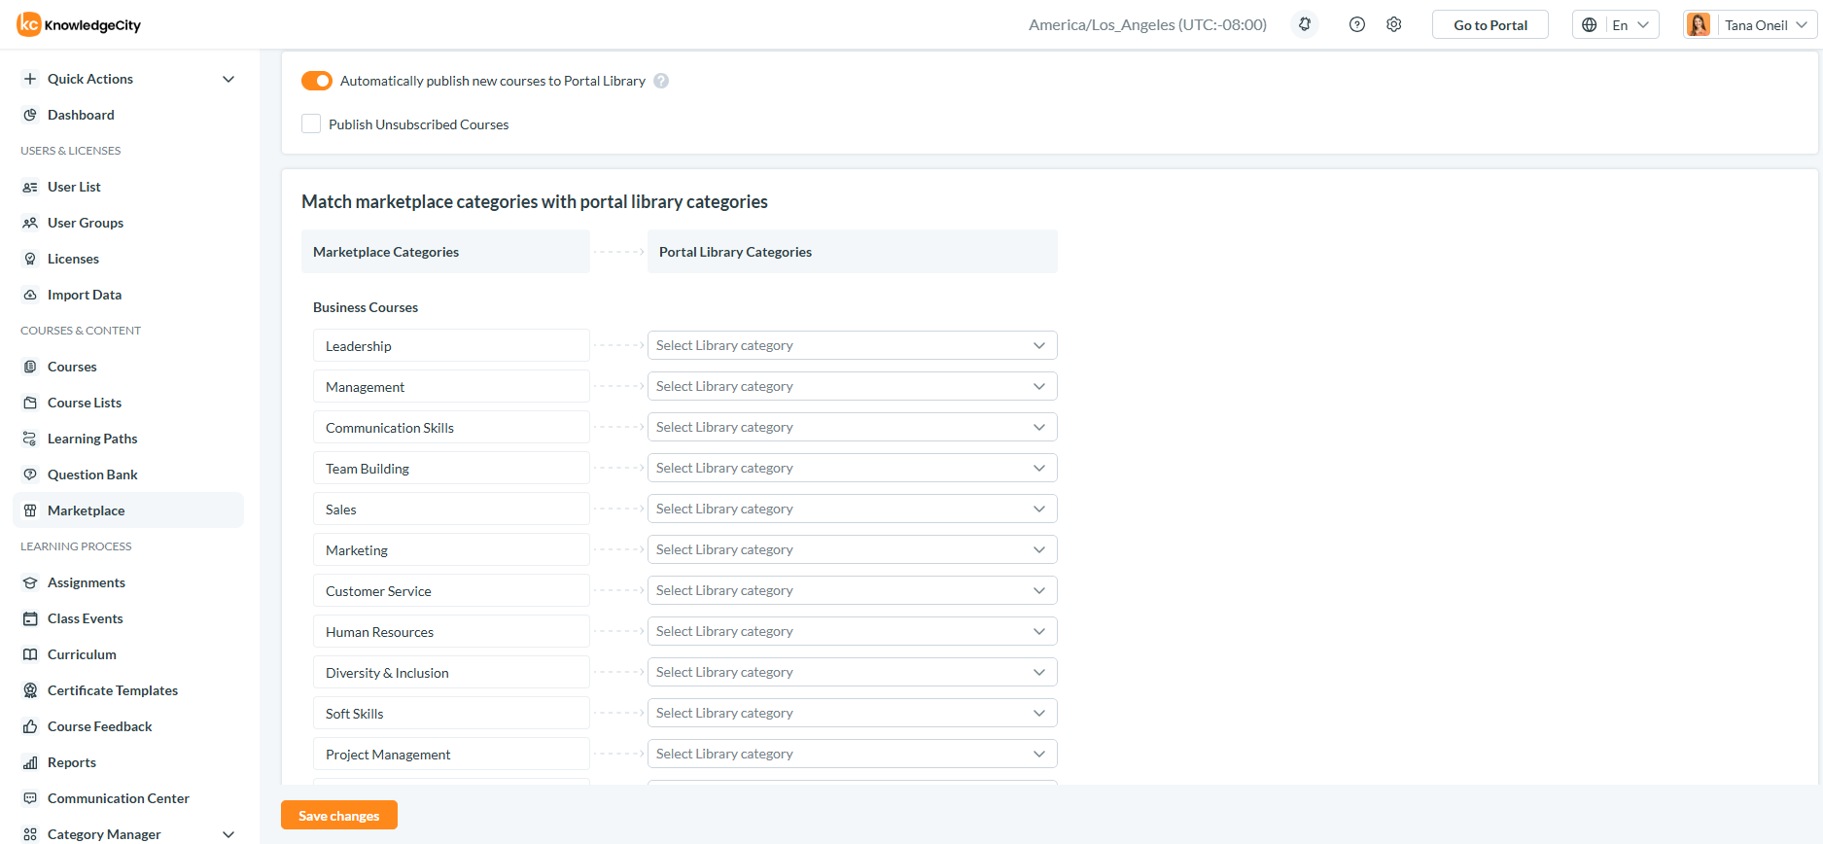Click the Dashboard sidebar icon
Screen dimensions: 1823x844
pyautogui.click(x=30, y=115)
